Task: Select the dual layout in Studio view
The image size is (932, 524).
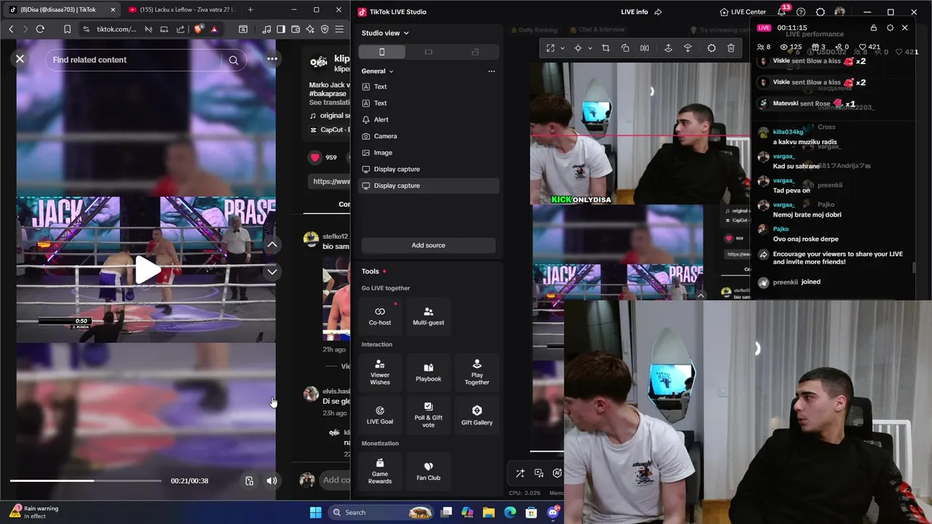Action: pos(475,52)
